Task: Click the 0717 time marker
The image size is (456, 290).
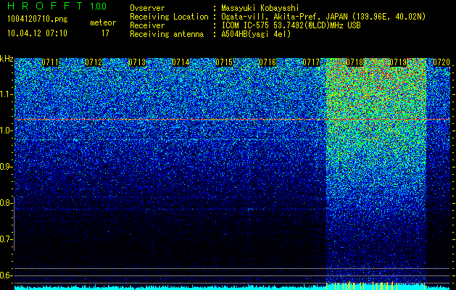Action: 311,62
